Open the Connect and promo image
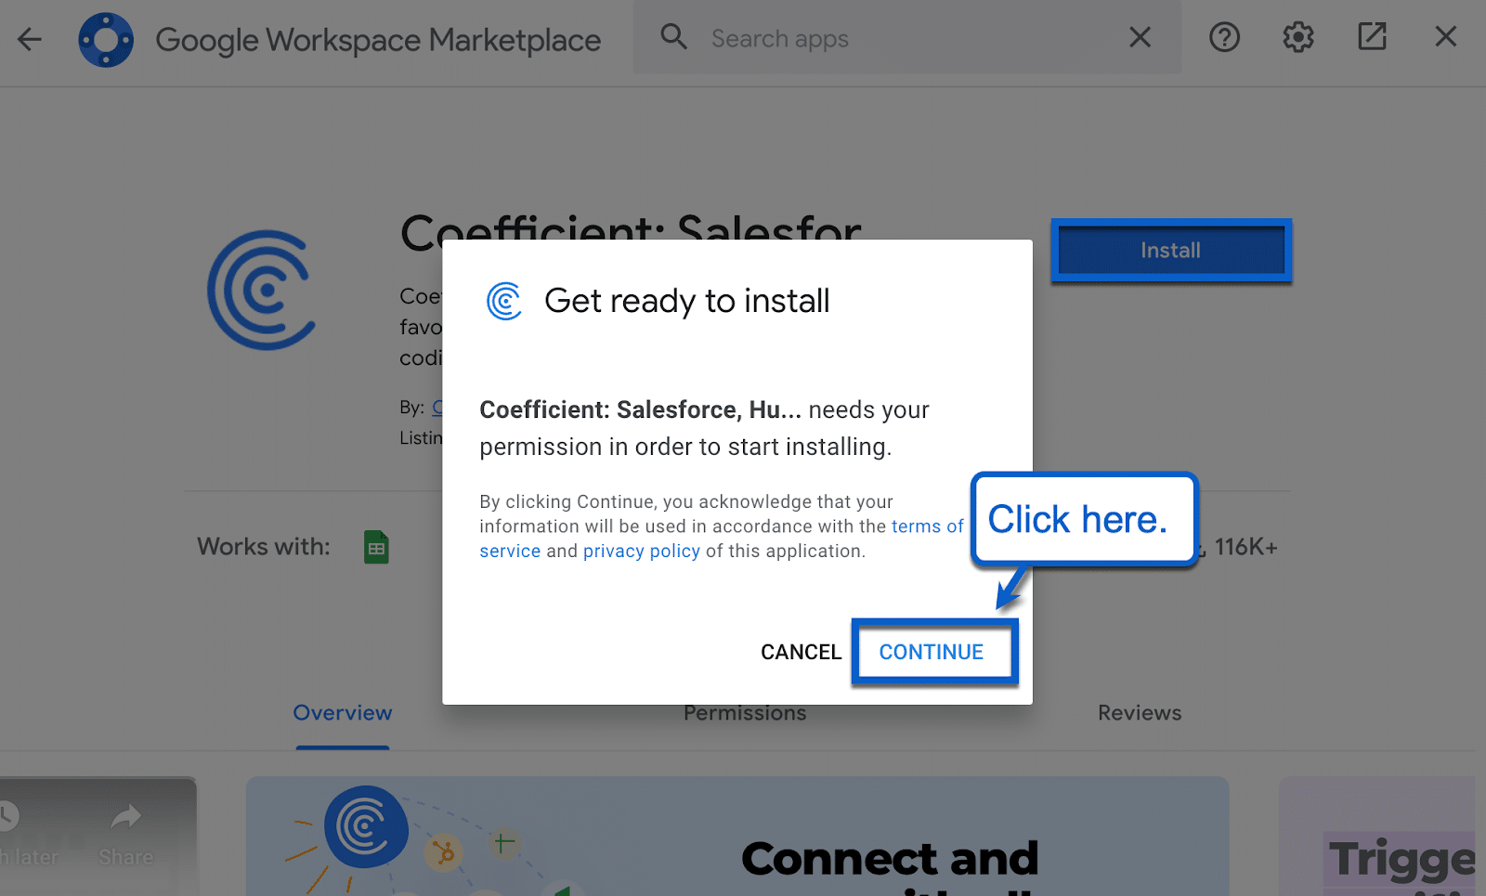This screenshot has height=896, width=1486. (x=737, y=836)
